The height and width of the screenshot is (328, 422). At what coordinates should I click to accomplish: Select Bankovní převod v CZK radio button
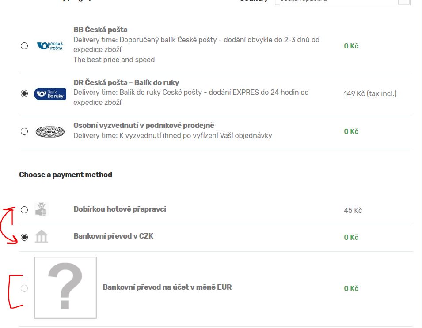coord(24,237)
